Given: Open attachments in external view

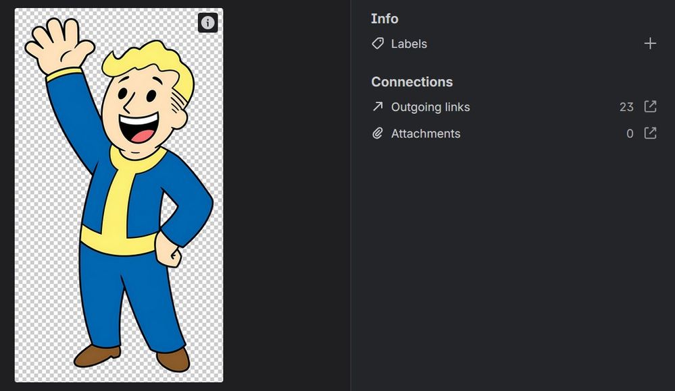Looking at the screenshot, I should click(x=650, y=133).
